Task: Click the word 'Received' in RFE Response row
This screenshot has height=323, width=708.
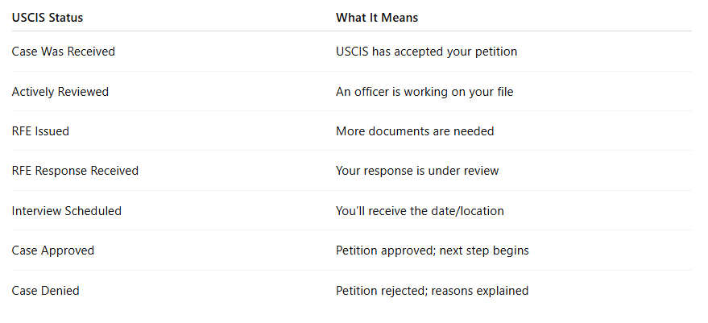Action: coord(114,171)
